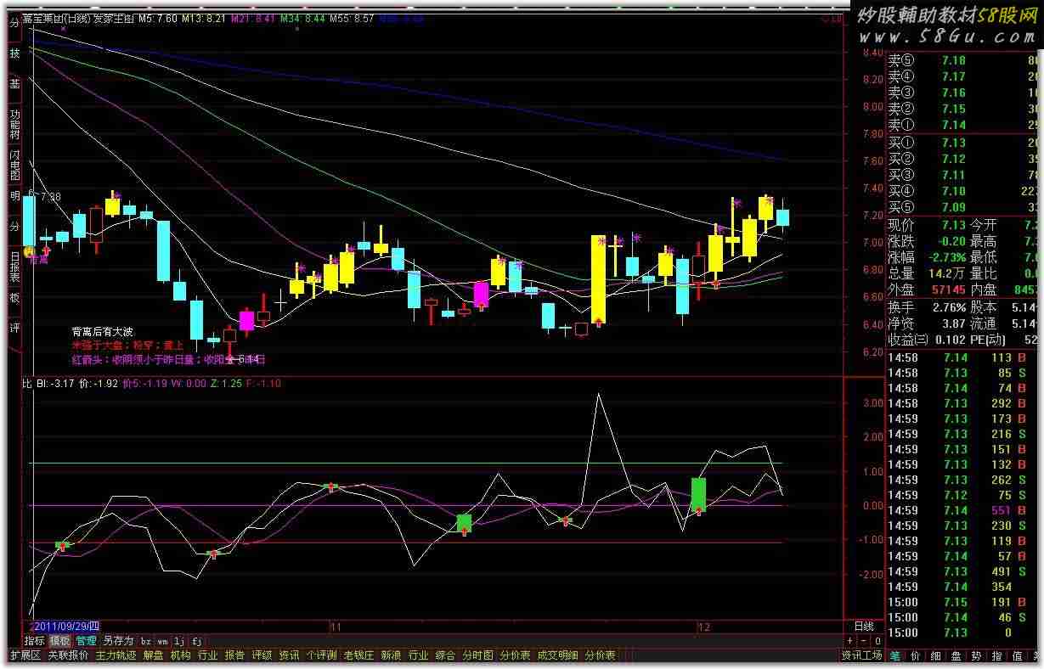The width and height of the screenshot is (1044, 669).
Task: Click the lj shortcut in indicator bar
Action: [179, 641]
